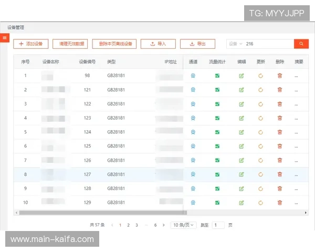The width and height of the screenshot is (315, 252).
Task: Expand the 设备 search type dropdown
Action: pyautogui.click(x=236, y=44)
